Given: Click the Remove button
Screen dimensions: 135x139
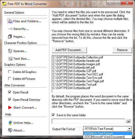Looking at the screenshot, I should [x=122, y=50].
